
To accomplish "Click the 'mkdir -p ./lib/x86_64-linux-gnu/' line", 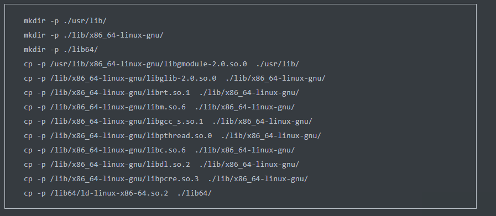I will (x=93, y=35).
